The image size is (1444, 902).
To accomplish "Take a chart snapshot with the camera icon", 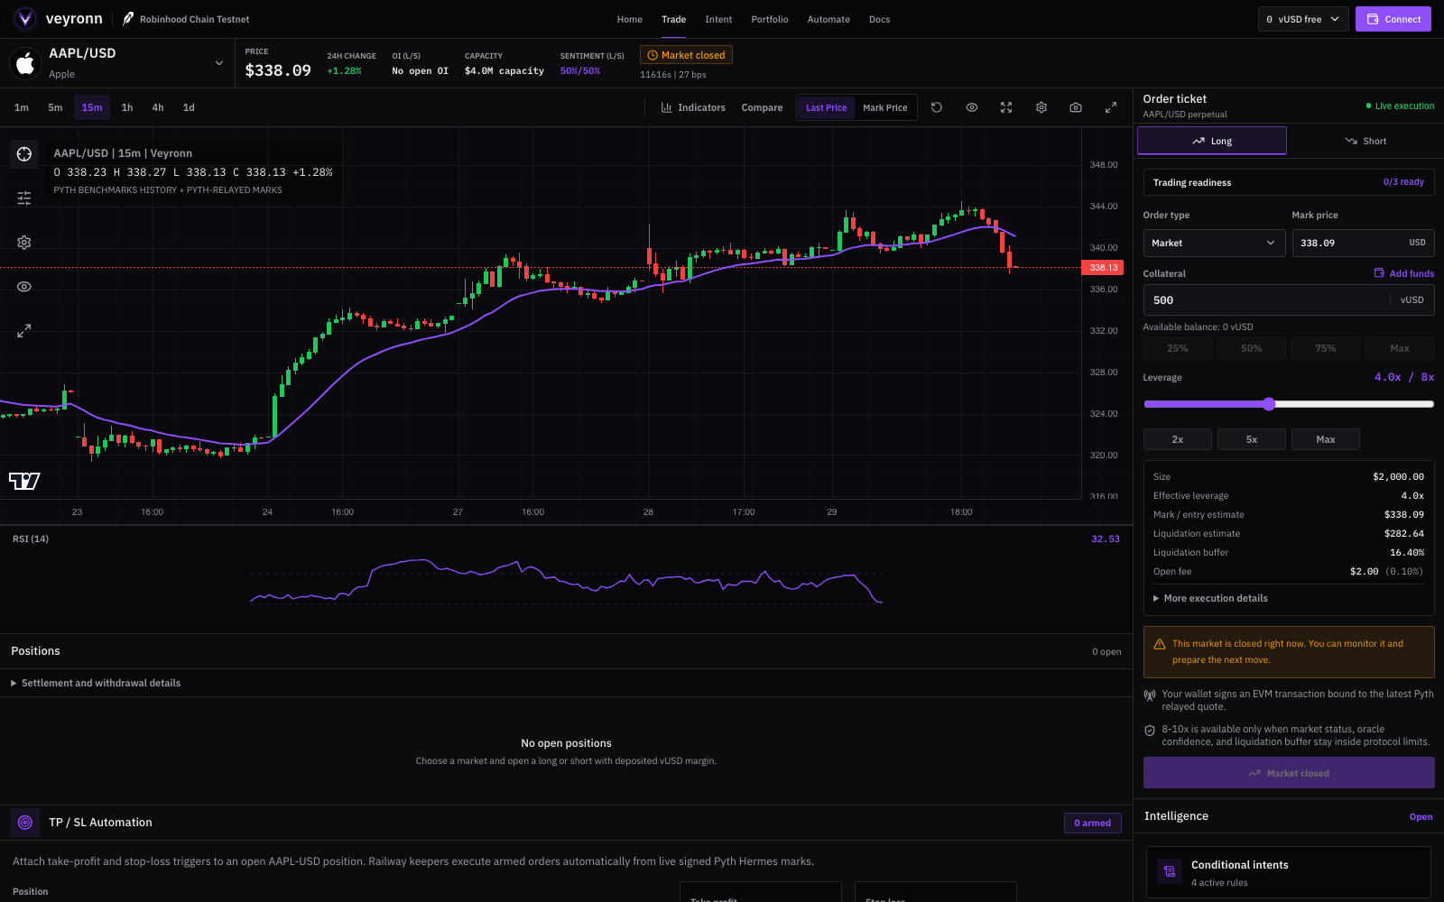I will 1076,107.
